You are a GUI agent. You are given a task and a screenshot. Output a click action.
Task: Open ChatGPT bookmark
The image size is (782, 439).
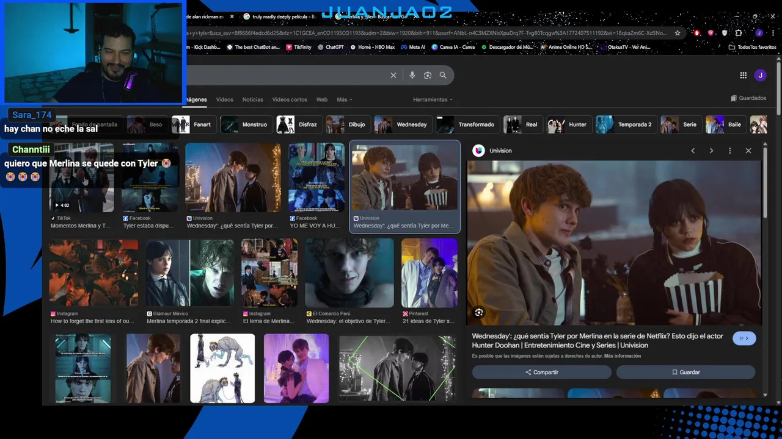331,47
